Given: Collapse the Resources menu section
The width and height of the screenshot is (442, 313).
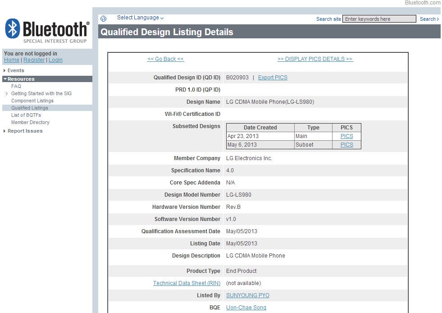Looking at the screenshot, I should click(47, 79).
